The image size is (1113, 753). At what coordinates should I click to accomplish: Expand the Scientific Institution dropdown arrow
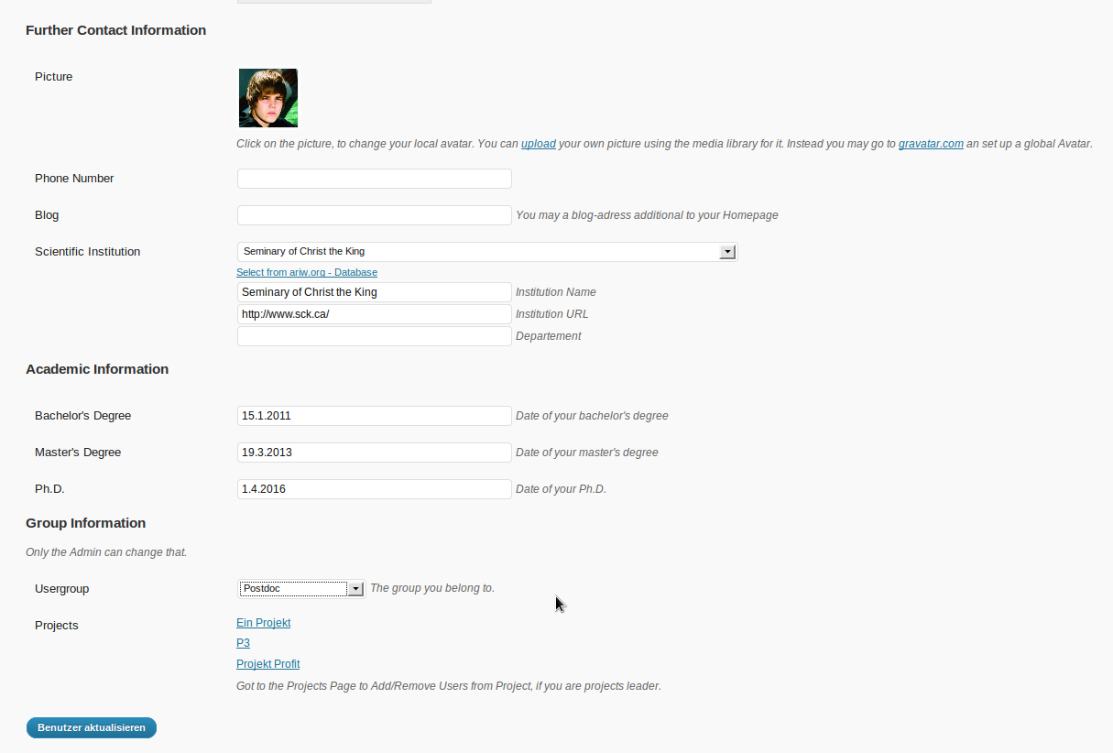tap(727, 251)
